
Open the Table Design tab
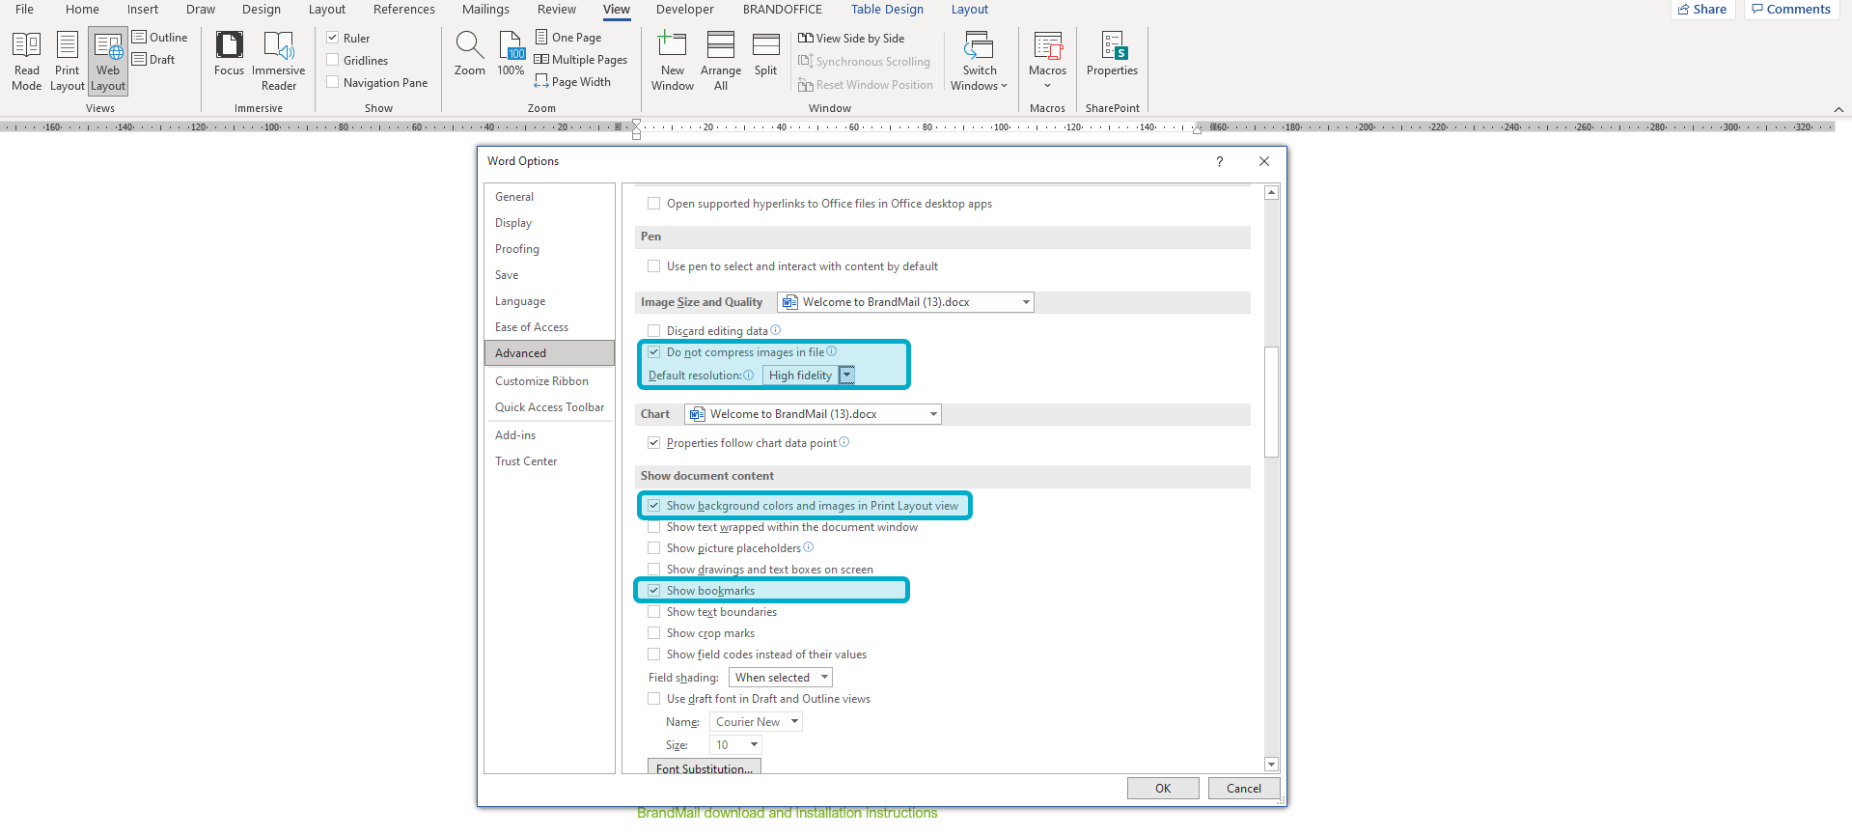point(887,10)
